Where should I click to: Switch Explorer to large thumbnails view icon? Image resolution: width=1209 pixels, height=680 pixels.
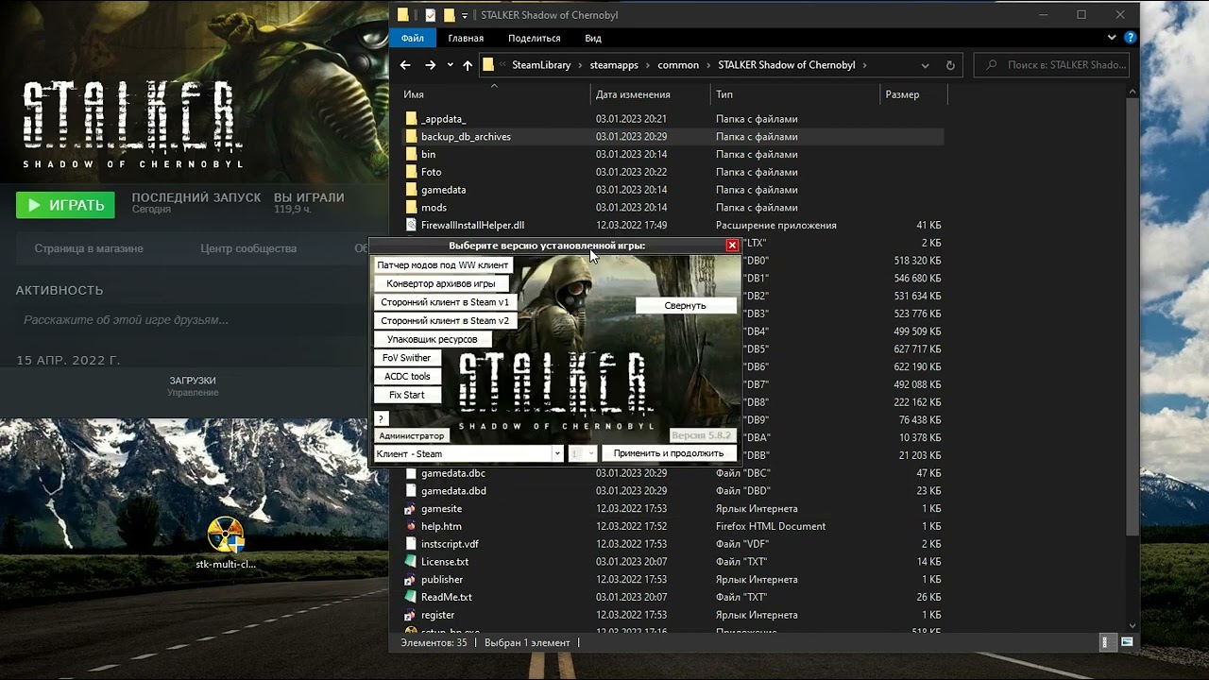coord(1126,642)
